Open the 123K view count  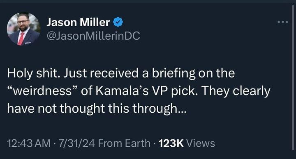click(171, 143)
